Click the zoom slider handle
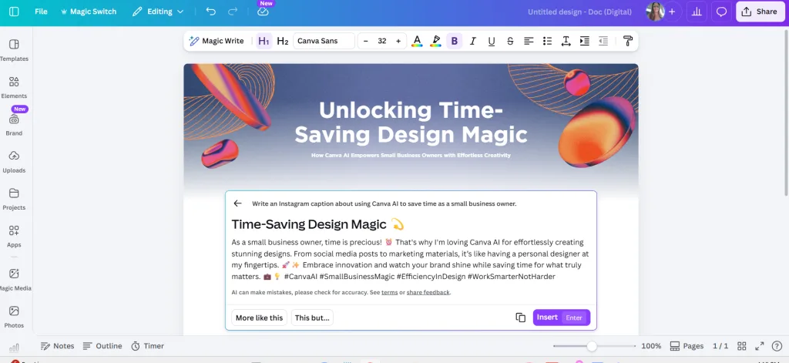Viewport: 789px width, 363px height. (x=592, y=346)
